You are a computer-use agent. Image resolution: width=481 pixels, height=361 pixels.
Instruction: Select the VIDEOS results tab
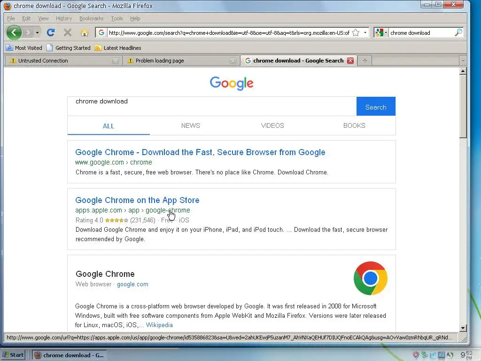tap(272, 126)
